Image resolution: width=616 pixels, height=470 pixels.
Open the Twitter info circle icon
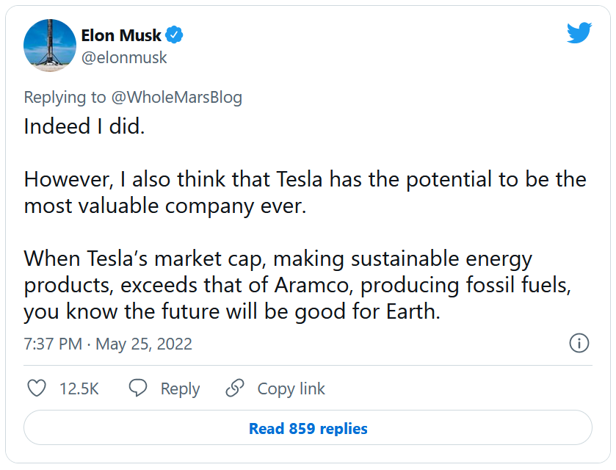[579, 343]
